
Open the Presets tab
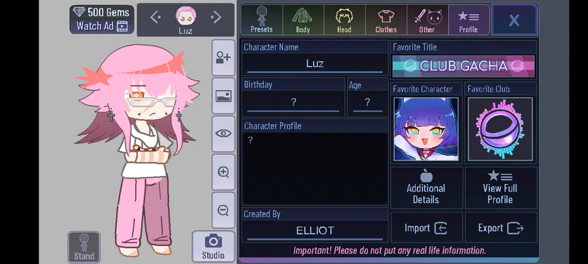pos(262,20)
